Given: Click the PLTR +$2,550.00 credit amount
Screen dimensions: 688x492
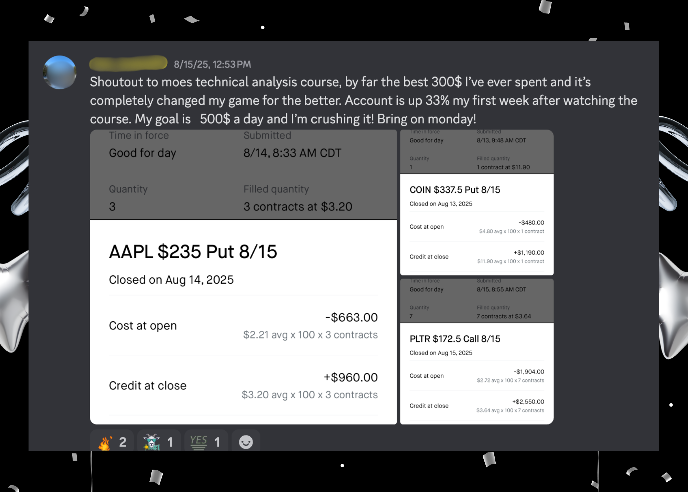Looking at the screenshot, I should click(x=528, y=402).
